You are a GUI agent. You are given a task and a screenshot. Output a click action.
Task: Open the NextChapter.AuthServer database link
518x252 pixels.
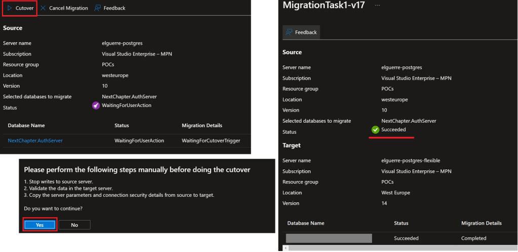pyautogui.click(x=35, y=140)
